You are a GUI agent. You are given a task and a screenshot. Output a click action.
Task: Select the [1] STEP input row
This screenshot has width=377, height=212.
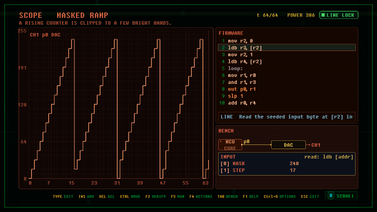coord(287,170)
